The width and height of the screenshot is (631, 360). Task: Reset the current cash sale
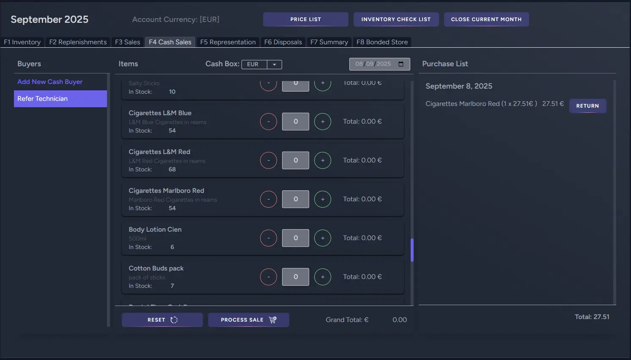[x=162, y=320]
